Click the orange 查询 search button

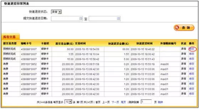pyautogui.click(x=184, y=27)
